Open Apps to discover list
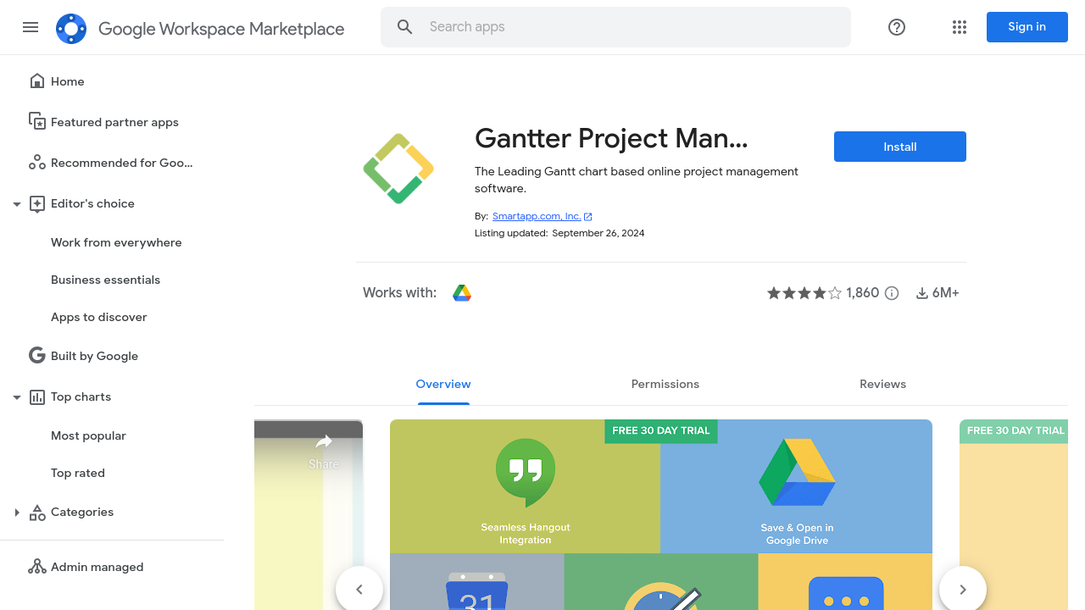1085x610 pixels. (x=99, y=317)
